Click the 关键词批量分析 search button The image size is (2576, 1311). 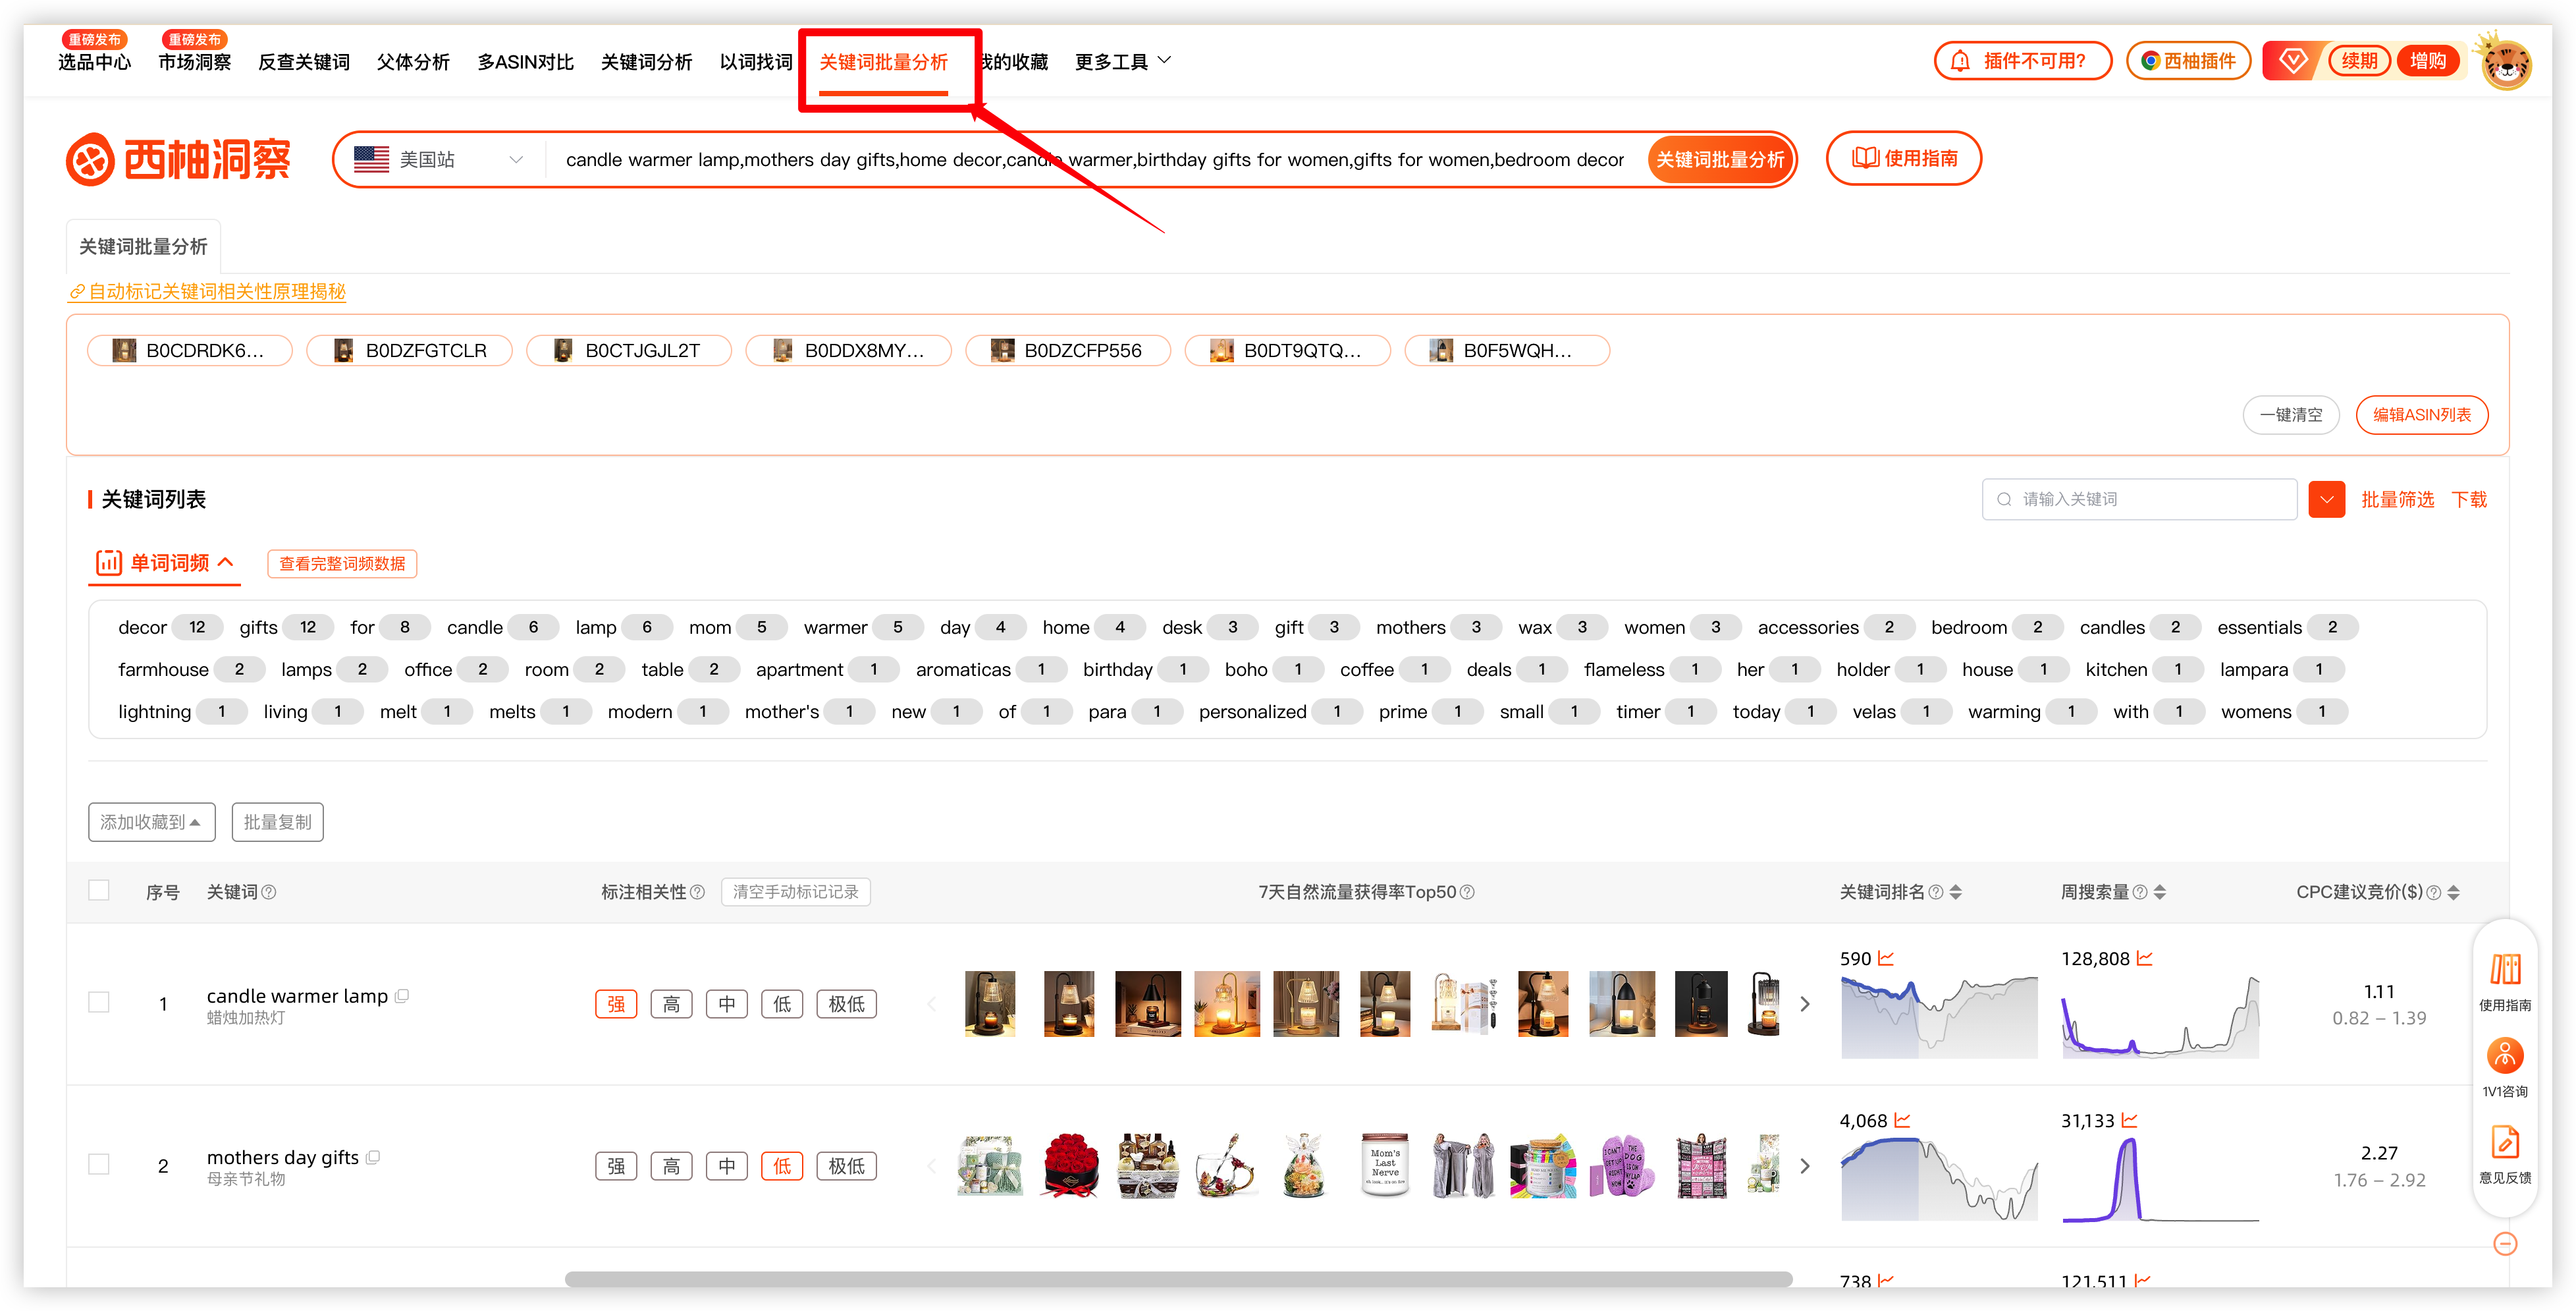1719,160
